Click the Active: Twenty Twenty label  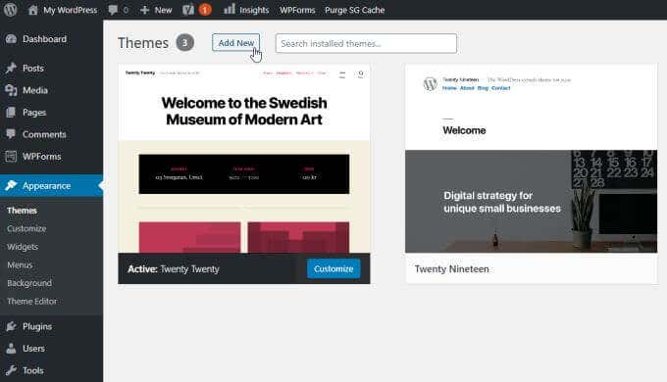pos(174,269)
